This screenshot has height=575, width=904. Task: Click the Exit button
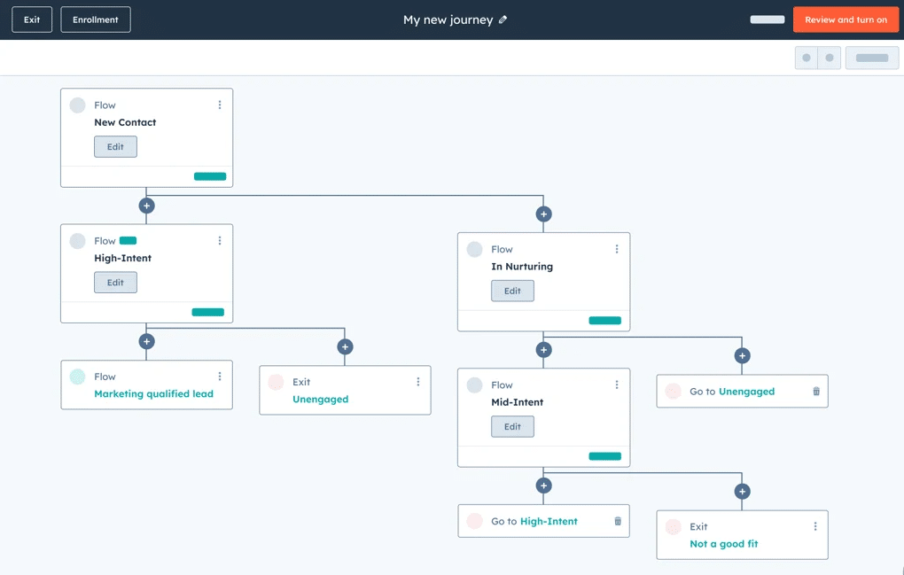click(x=31, y=19)
